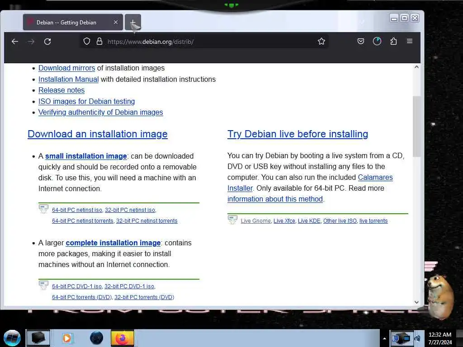Open live torrents link
This screenshot has width=463, height=347.
373,221
